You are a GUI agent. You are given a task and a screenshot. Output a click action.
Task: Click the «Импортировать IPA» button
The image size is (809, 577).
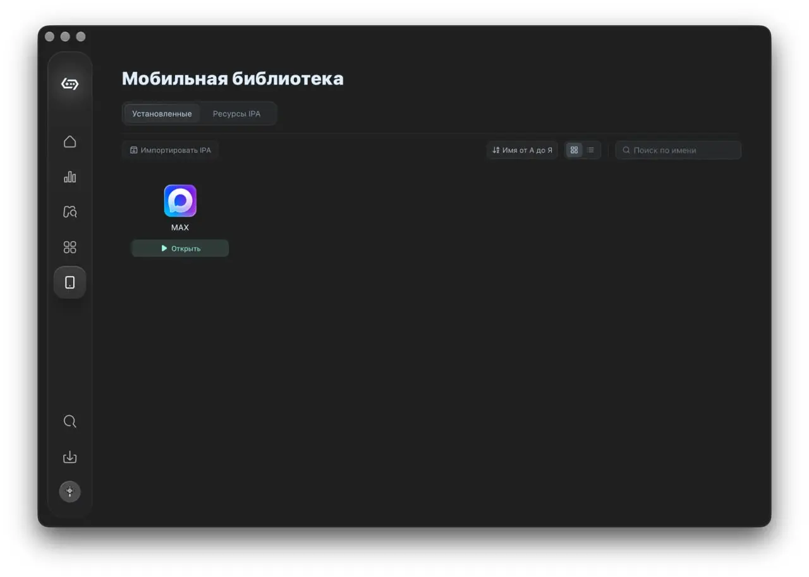[170, 150]
